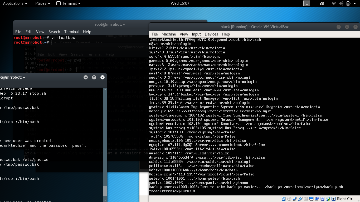Open Search menu in the top root@mrrobot terminal
This screenshot has height=202, width=360.
(54, 32)
